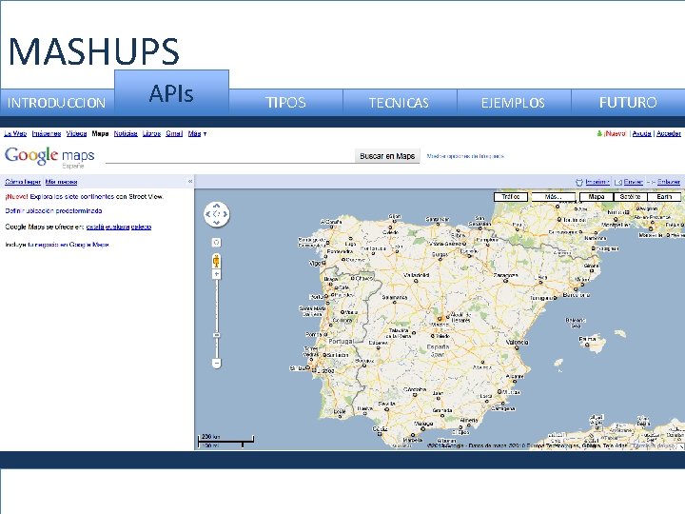685x514 pixels.
Task: Click the envelope icon next to Enviar
Action: (618, 182)
